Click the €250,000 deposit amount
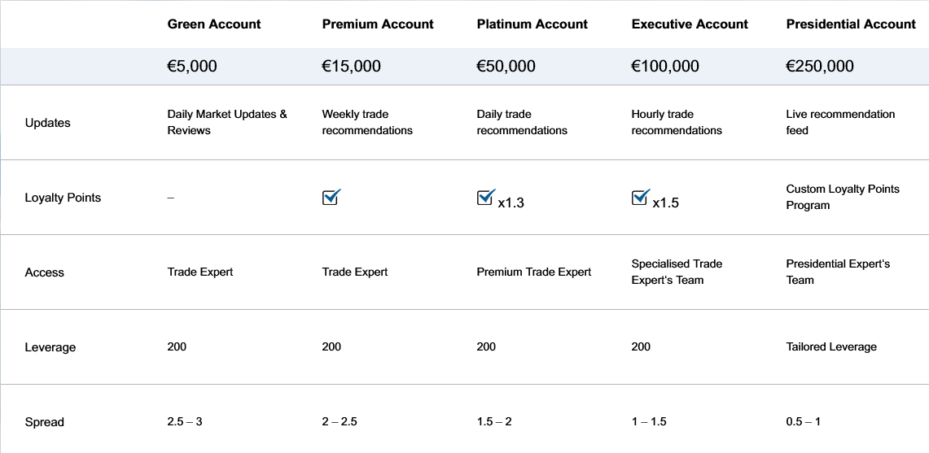The image size is (929, 453). click(x=820, y=67)
